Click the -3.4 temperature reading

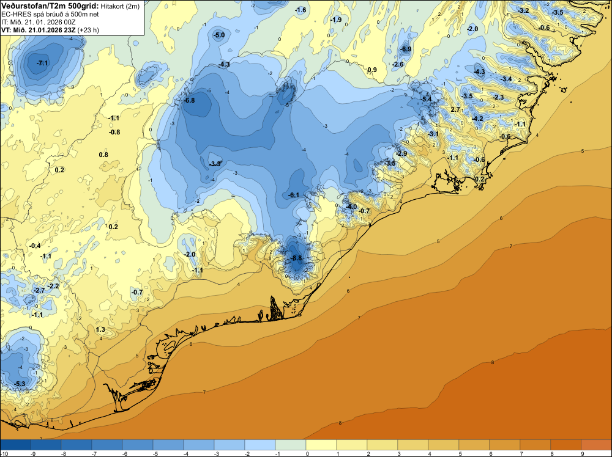coord(506,79)
